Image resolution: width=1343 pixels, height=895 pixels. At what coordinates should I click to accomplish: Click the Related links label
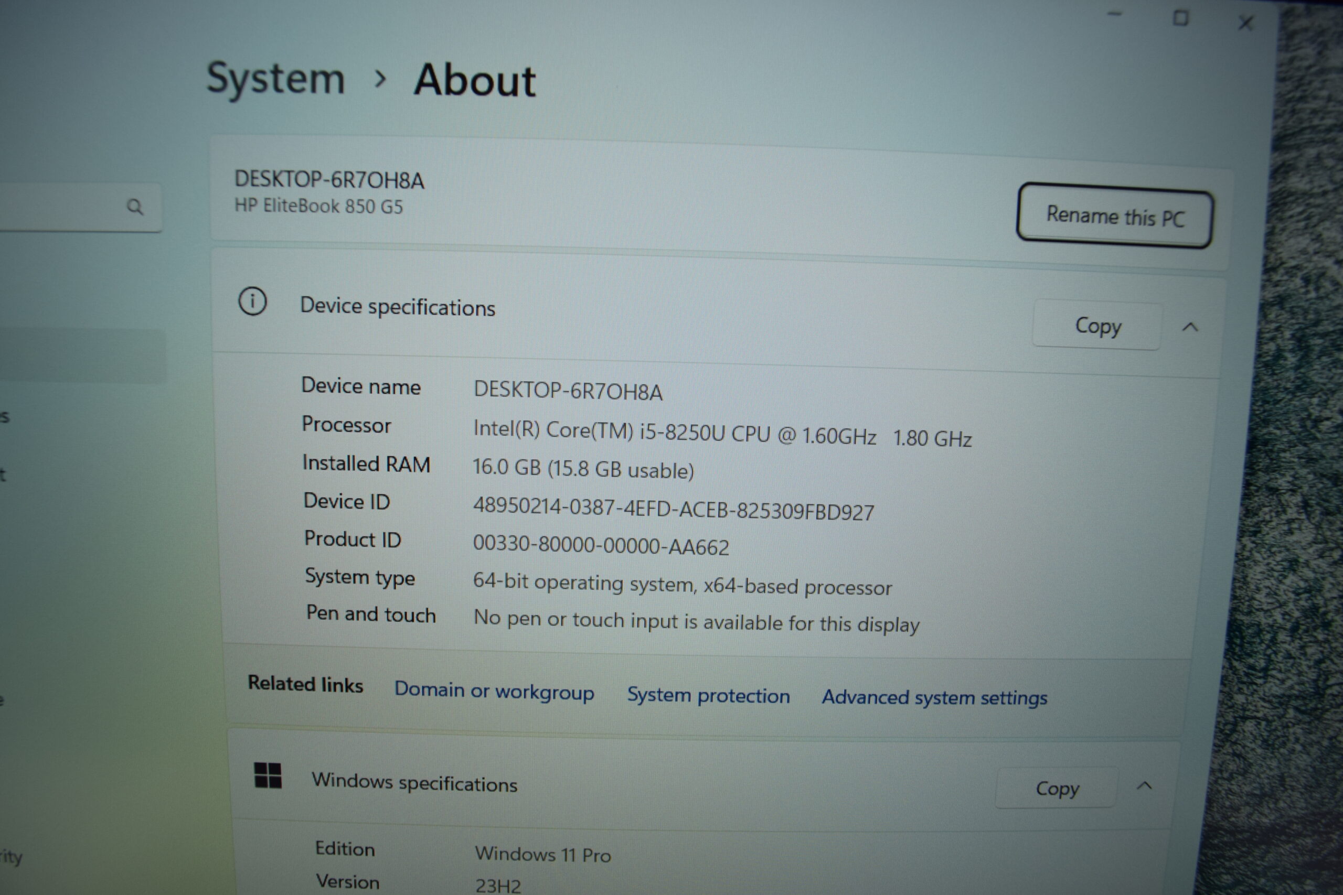305,684
